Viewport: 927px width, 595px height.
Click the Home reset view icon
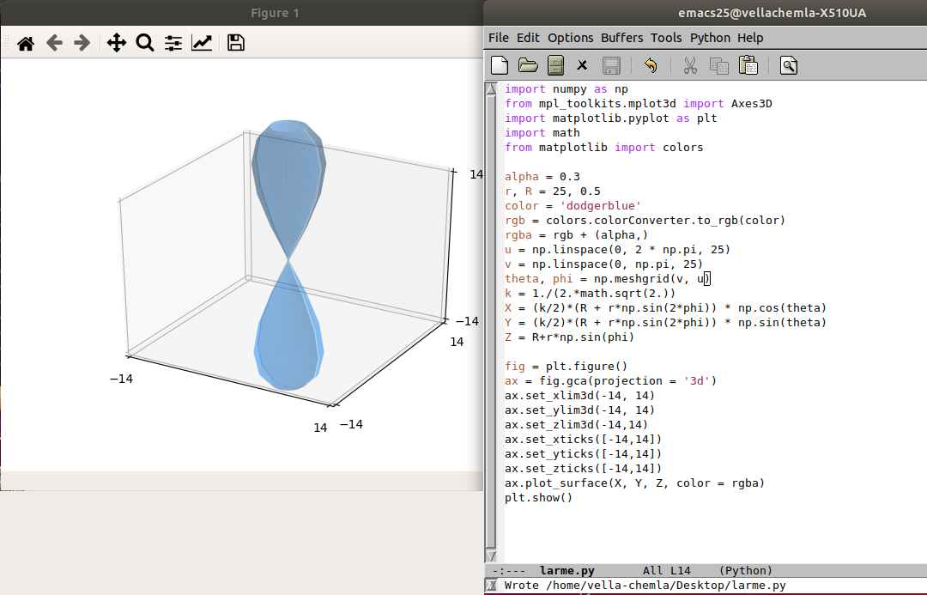26,43
